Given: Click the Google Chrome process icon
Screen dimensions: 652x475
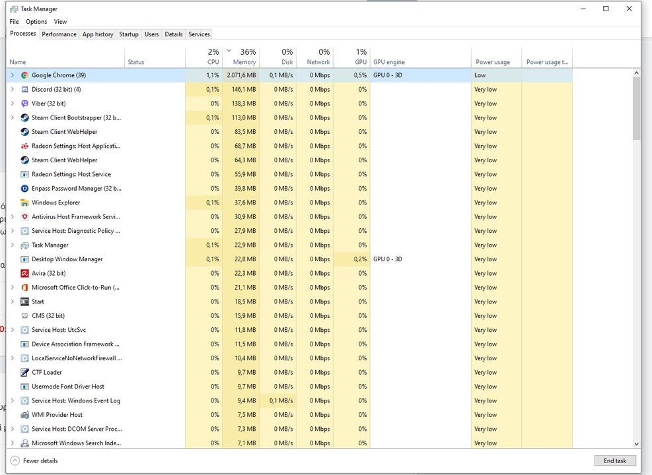Looking at the screenshot, I should coord(24,75).
